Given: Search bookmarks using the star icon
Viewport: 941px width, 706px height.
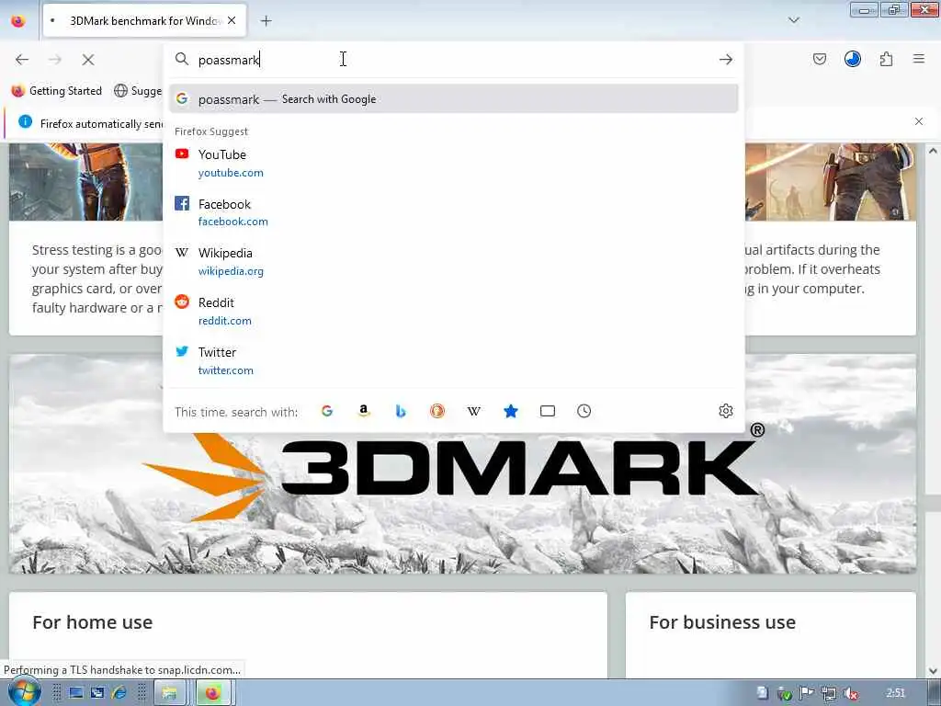Looking at the screenshot, I should click(x=511, y=411).
